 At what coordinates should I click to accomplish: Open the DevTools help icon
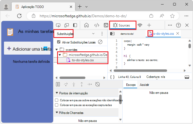click(x=178, y=25)
